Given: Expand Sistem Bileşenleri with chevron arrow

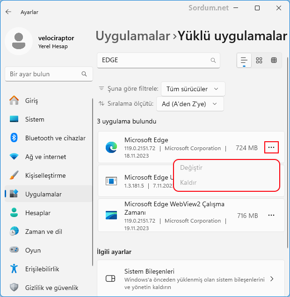Looking at the screenshot, I should (272, 279).
